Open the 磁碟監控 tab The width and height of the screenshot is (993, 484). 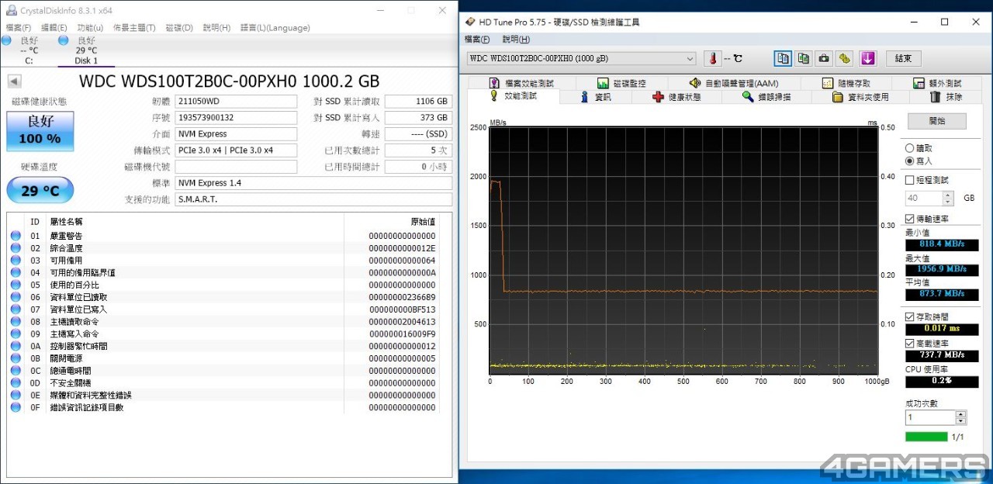coord(621,83)
